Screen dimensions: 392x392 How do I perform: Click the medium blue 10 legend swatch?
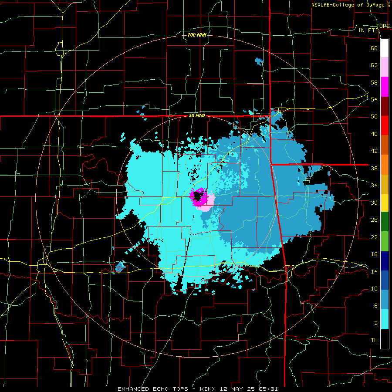(x=385, y=280)
